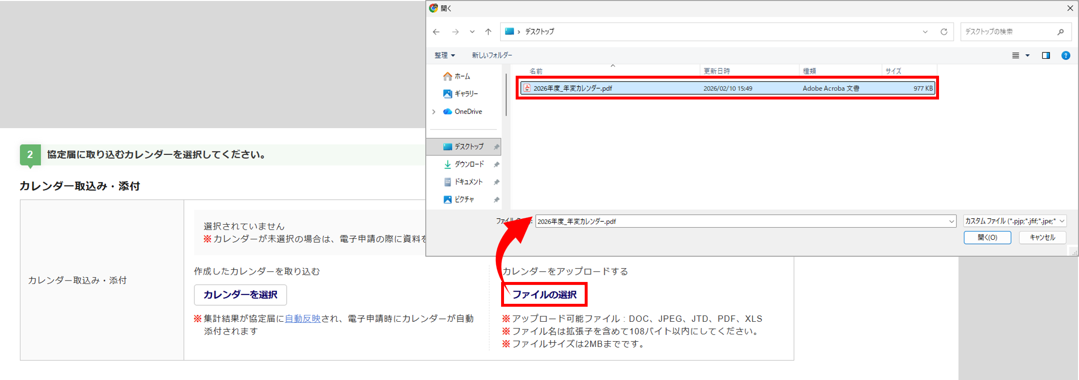Expand the file name history dropdown
The width and height of the screenshot is (1079, 380).
[x=951, y=222]
